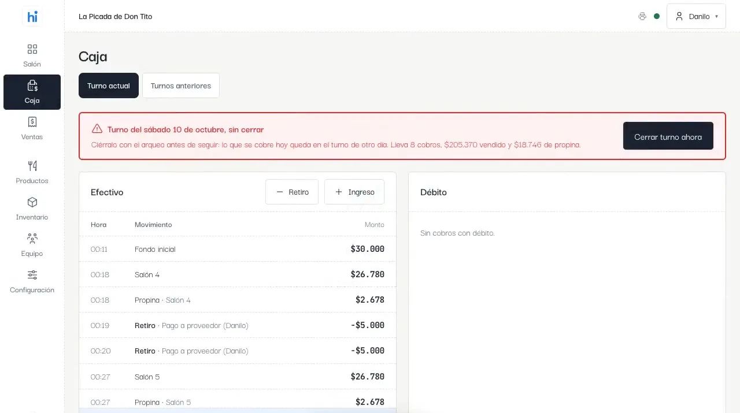Select the Salón 4 movement at 00:18
This screenshot has width=740, height=413.
[238, 274]
